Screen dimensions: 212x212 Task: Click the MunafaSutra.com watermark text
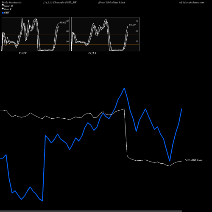point(193,3)
